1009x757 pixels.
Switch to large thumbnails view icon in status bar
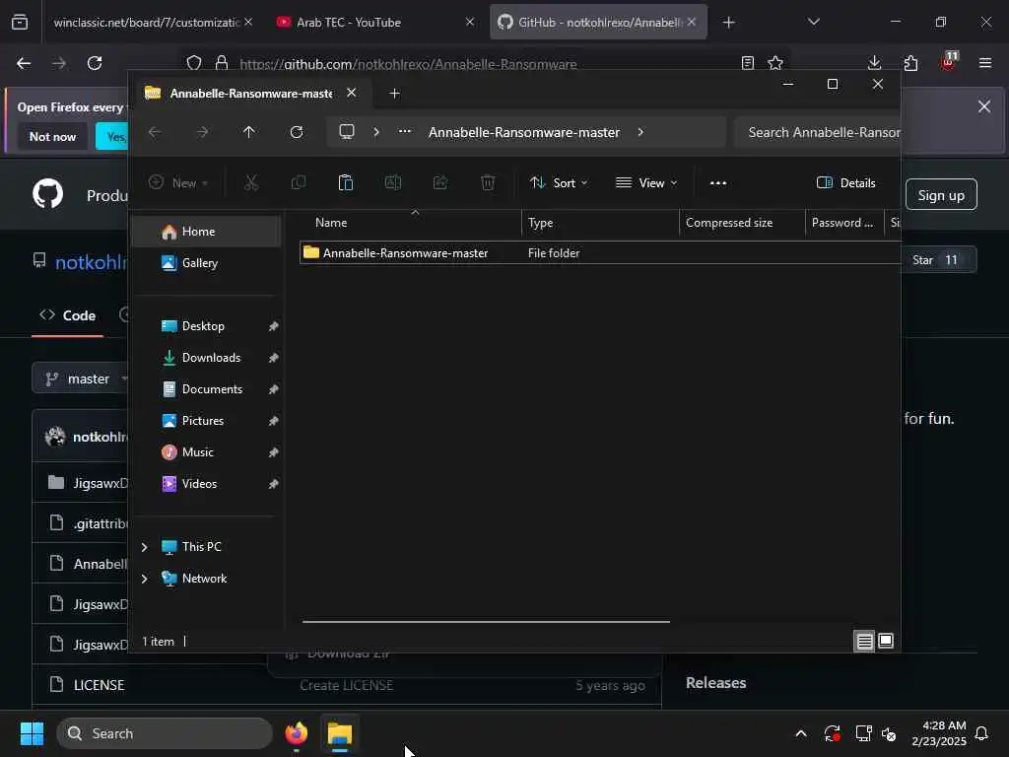click(x=886, y=641)
